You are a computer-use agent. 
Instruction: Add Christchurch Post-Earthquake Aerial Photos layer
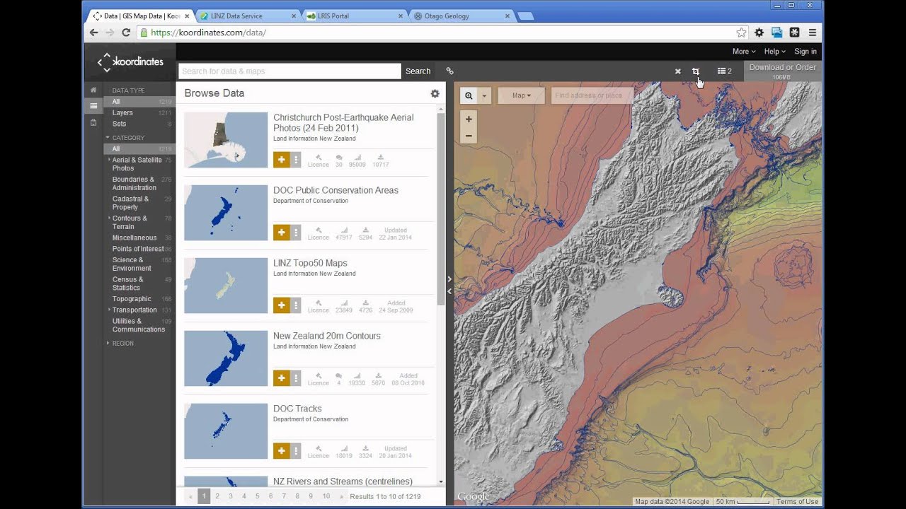[281, 160]
